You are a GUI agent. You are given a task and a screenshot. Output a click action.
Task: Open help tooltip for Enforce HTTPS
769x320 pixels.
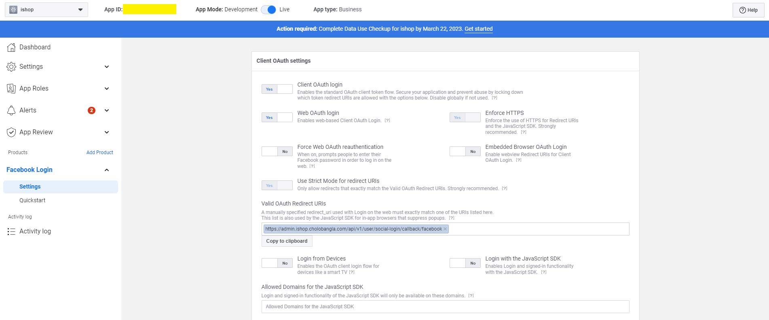524,132
